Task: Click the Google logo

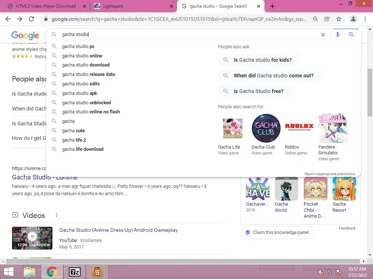Action: (x=25, y=35)
